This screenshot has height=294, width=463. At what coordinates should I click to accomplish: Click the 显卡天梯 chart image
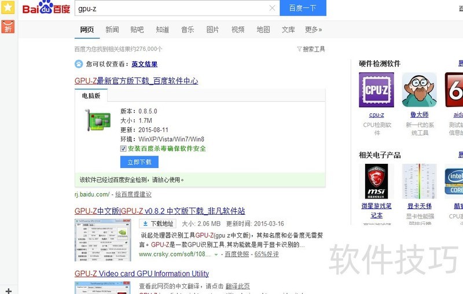pos(419,181)
